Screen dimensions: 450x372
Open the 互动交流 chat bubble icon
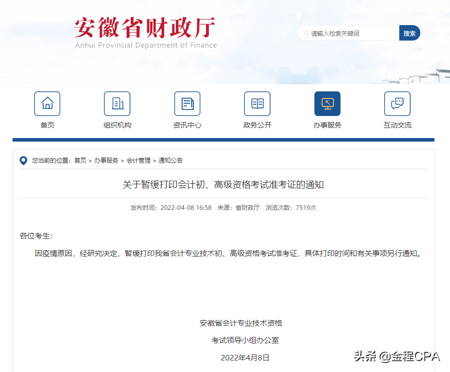pyautogui.click(x=397, y=103)
